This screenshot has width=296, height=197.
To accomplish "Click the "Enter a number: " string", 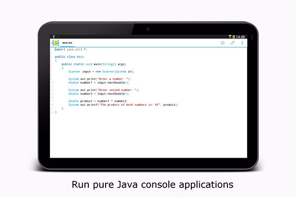I will coord(115,79).
